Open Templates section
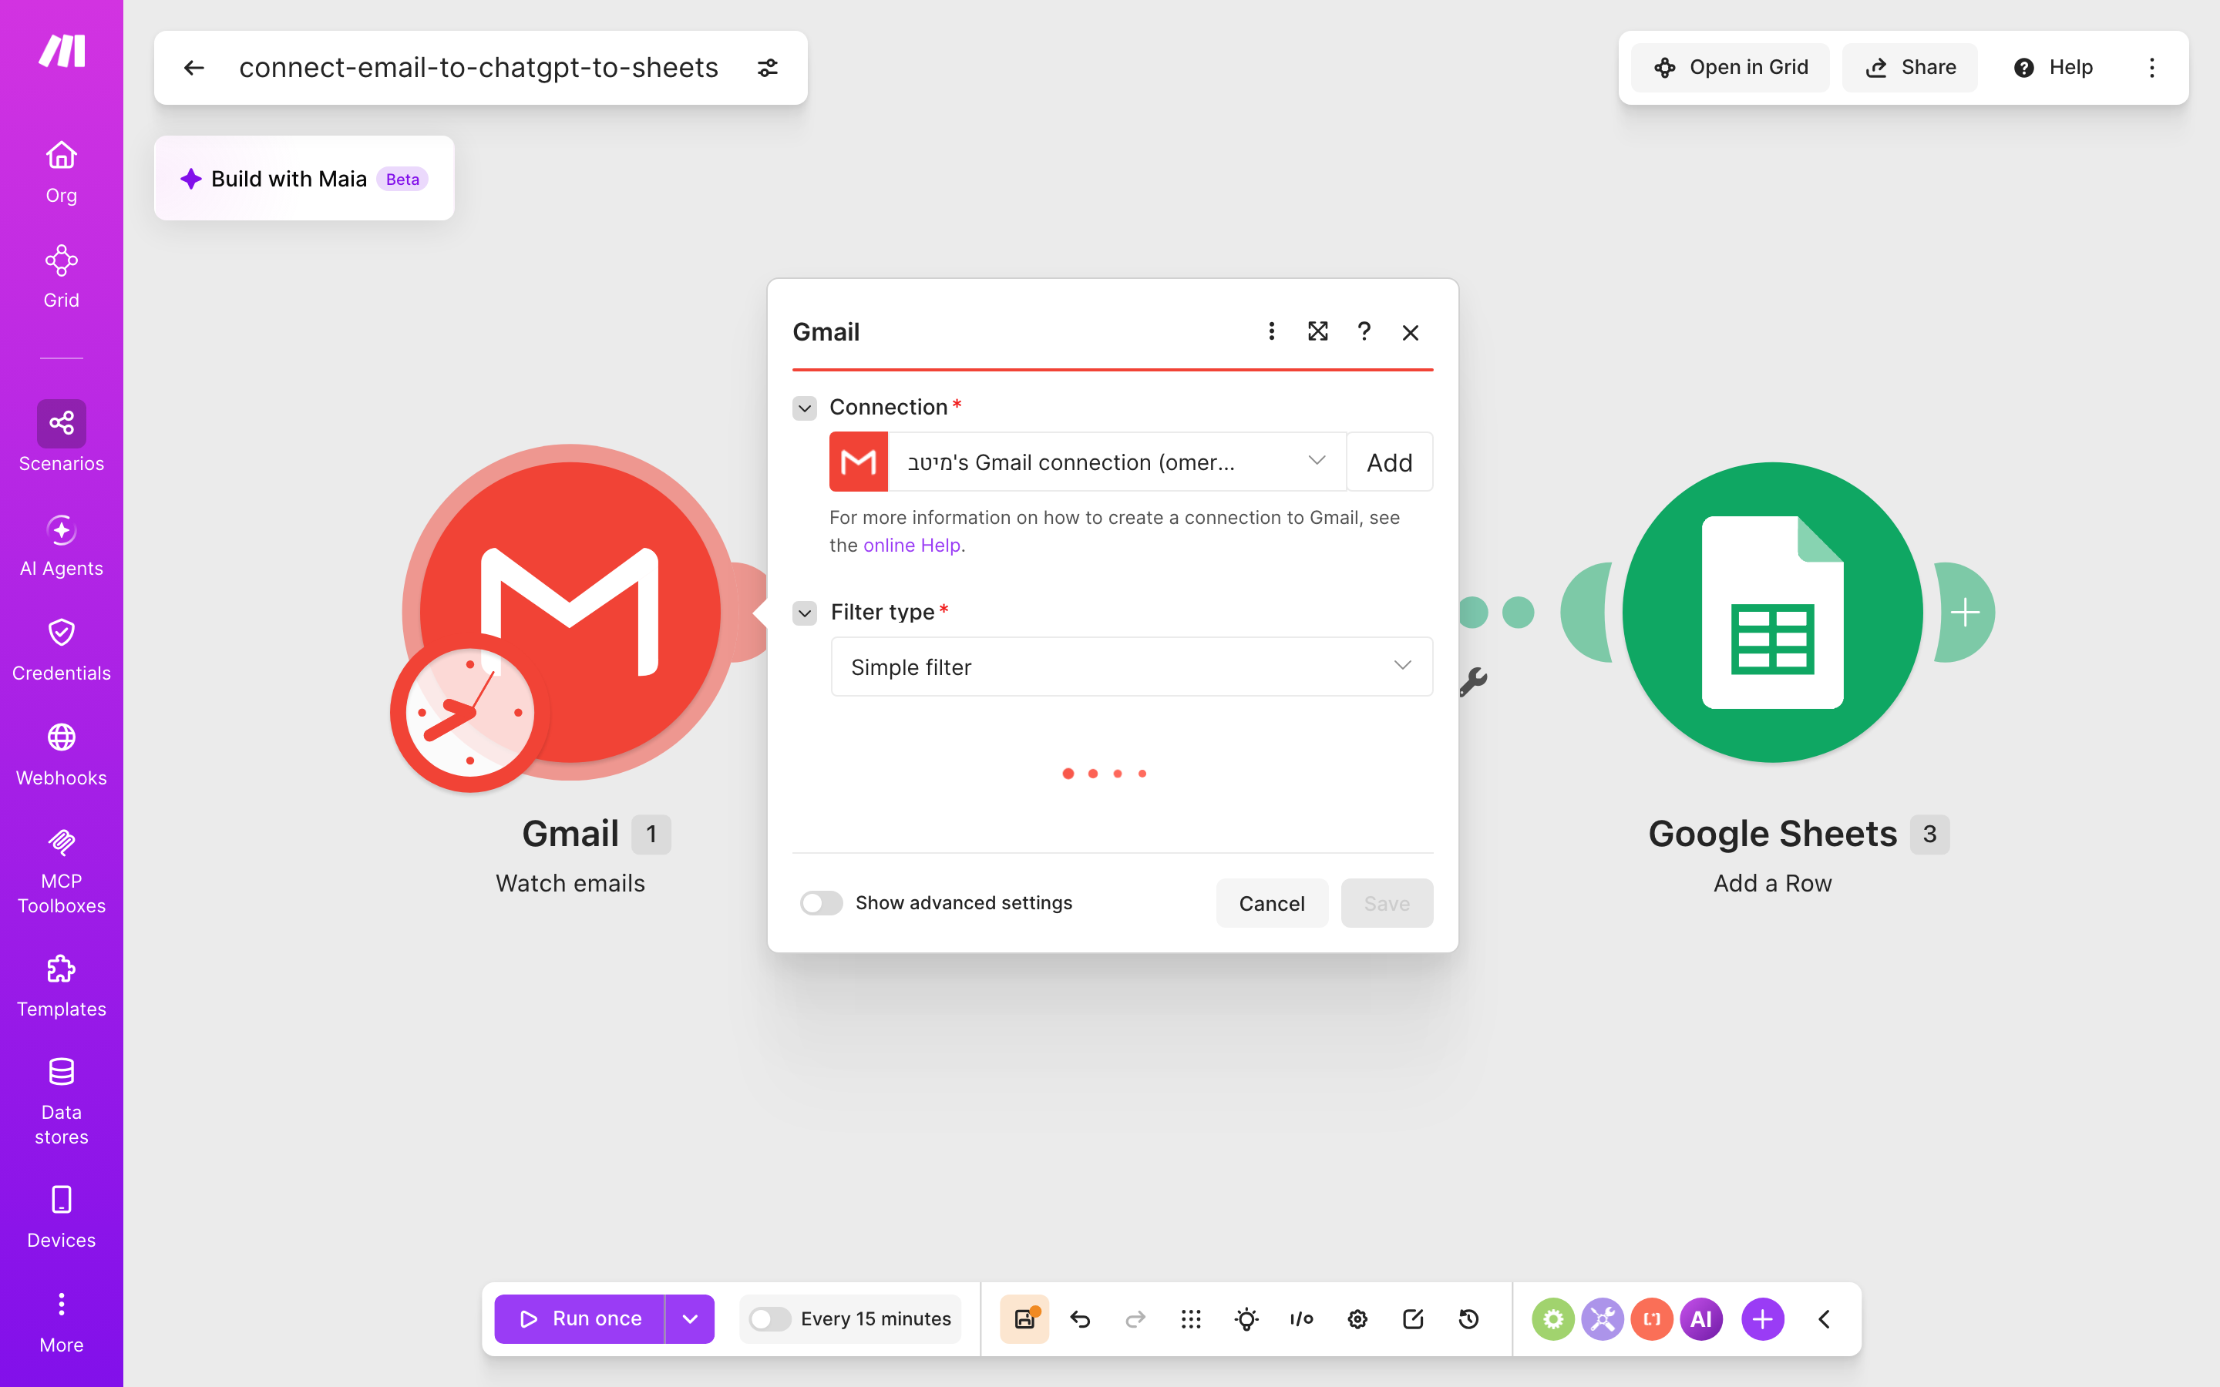 62,986
